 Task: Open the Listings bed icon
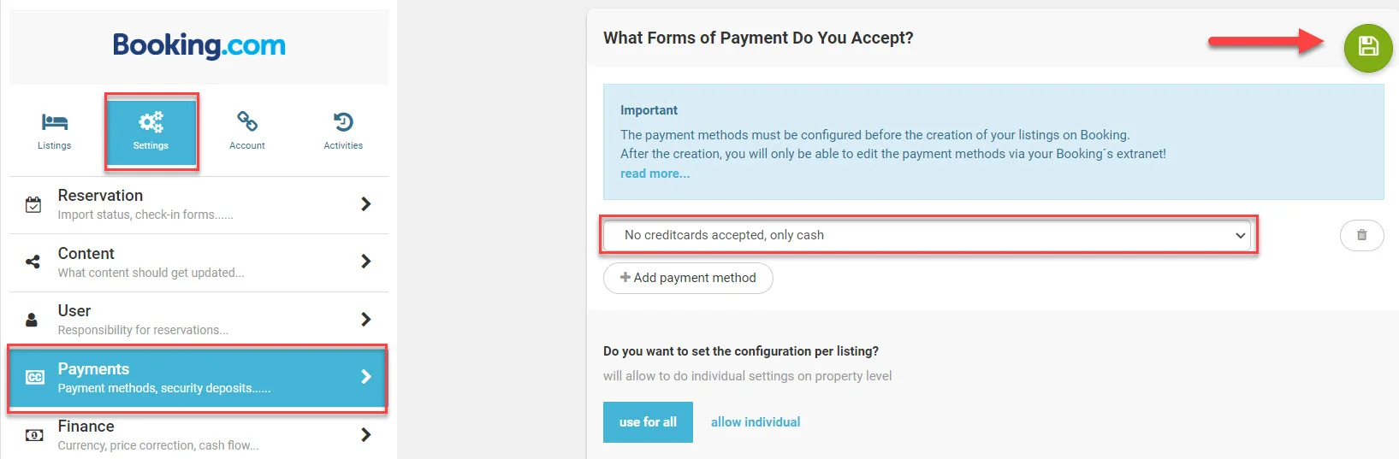click(54, 122)
